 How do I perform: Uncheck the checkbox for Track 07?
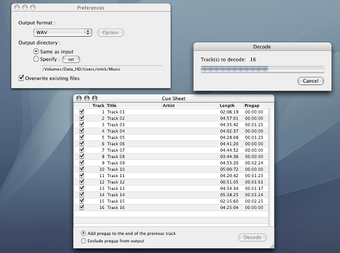pos(81,150)
